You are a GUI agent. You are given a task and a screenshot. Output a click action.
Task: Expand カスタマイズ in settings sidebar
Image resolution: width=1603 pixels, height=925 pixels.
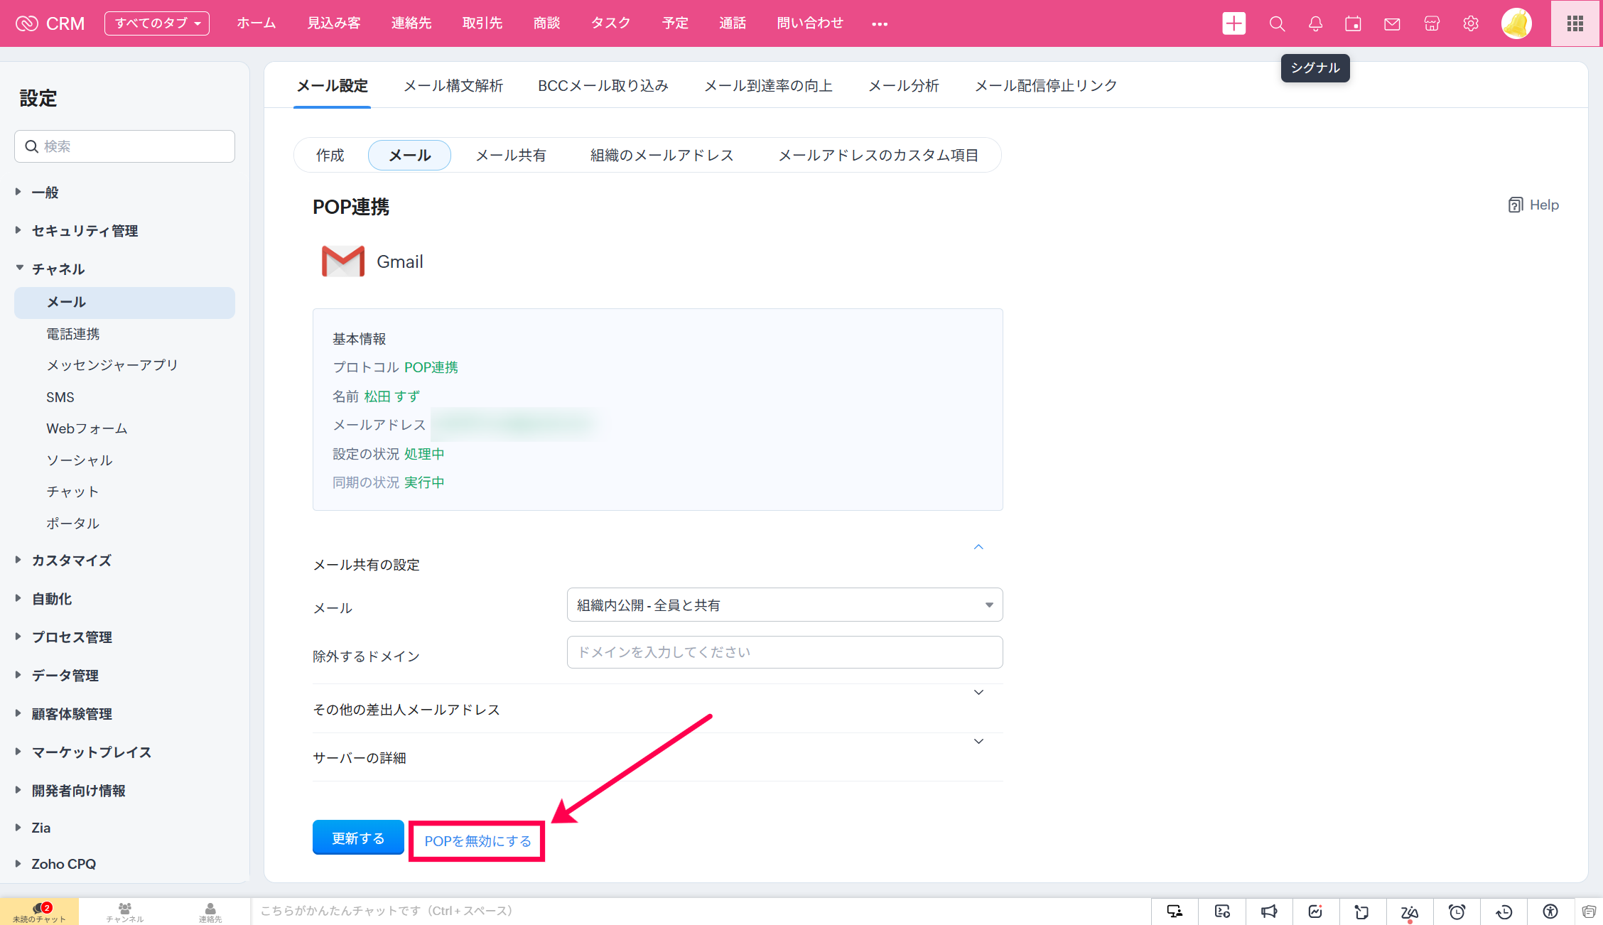pos(71,561)
